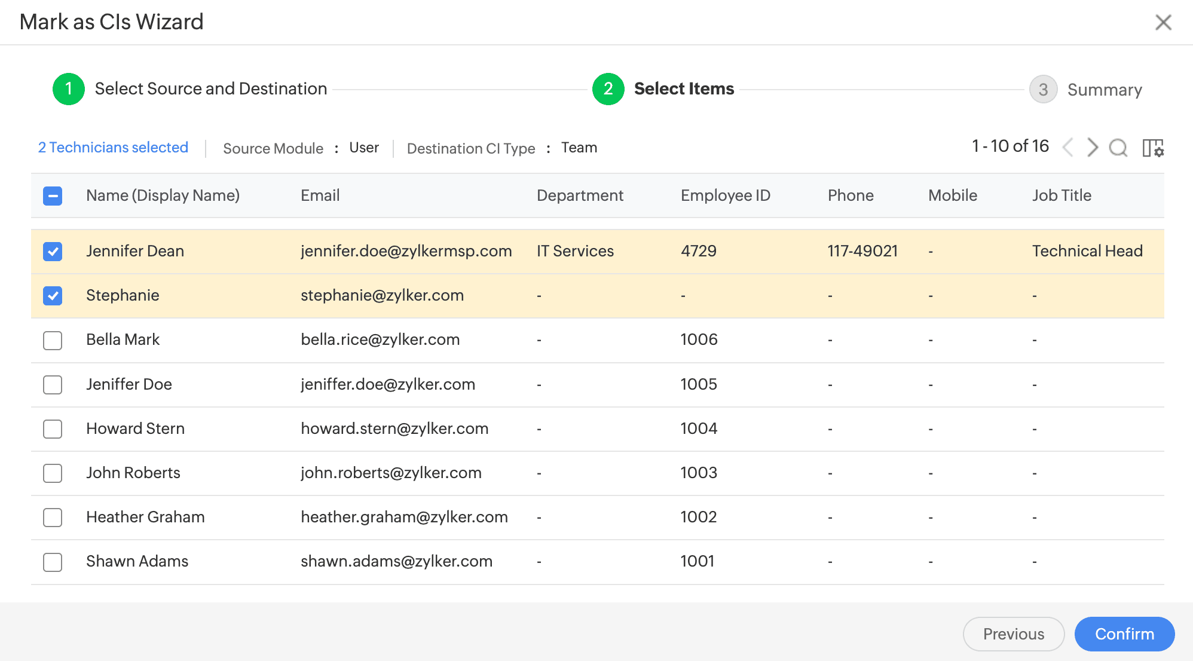Check the Howard Stern row
The image size is (1193, 661).
coord(53,429)
